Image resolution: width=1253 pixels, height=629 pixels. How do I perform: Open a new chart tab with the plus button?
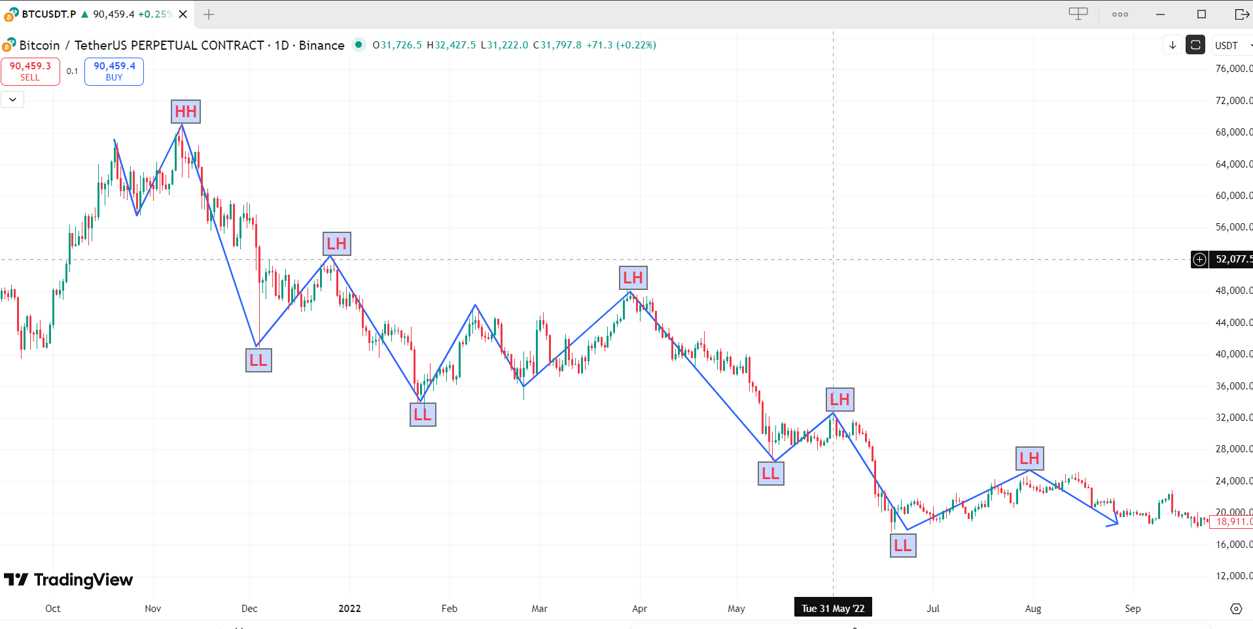point(208,14)
